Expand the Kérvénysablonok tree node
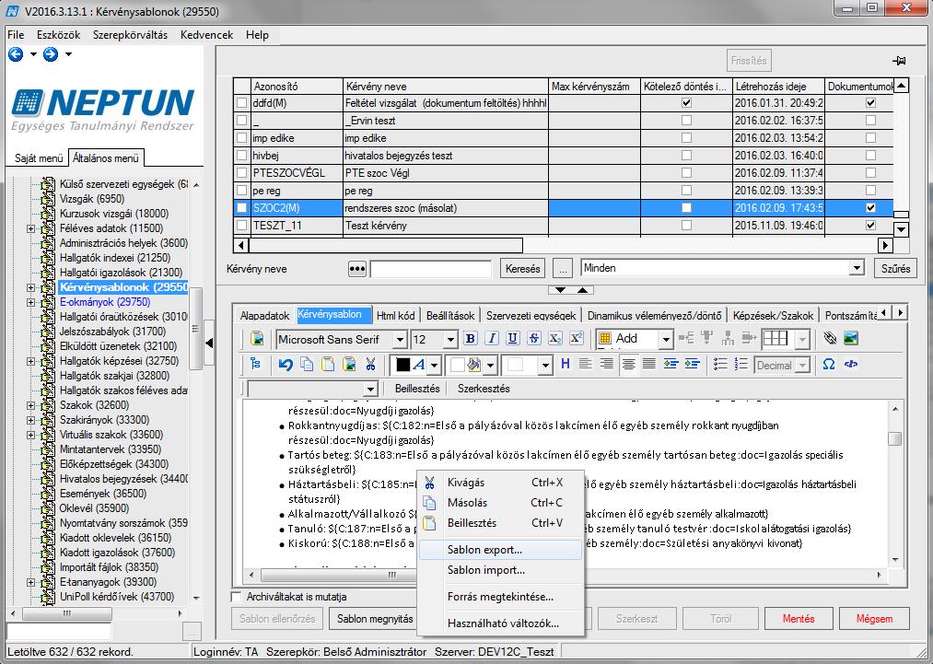This screenshot has width=933, height=664. click(30, 287)
